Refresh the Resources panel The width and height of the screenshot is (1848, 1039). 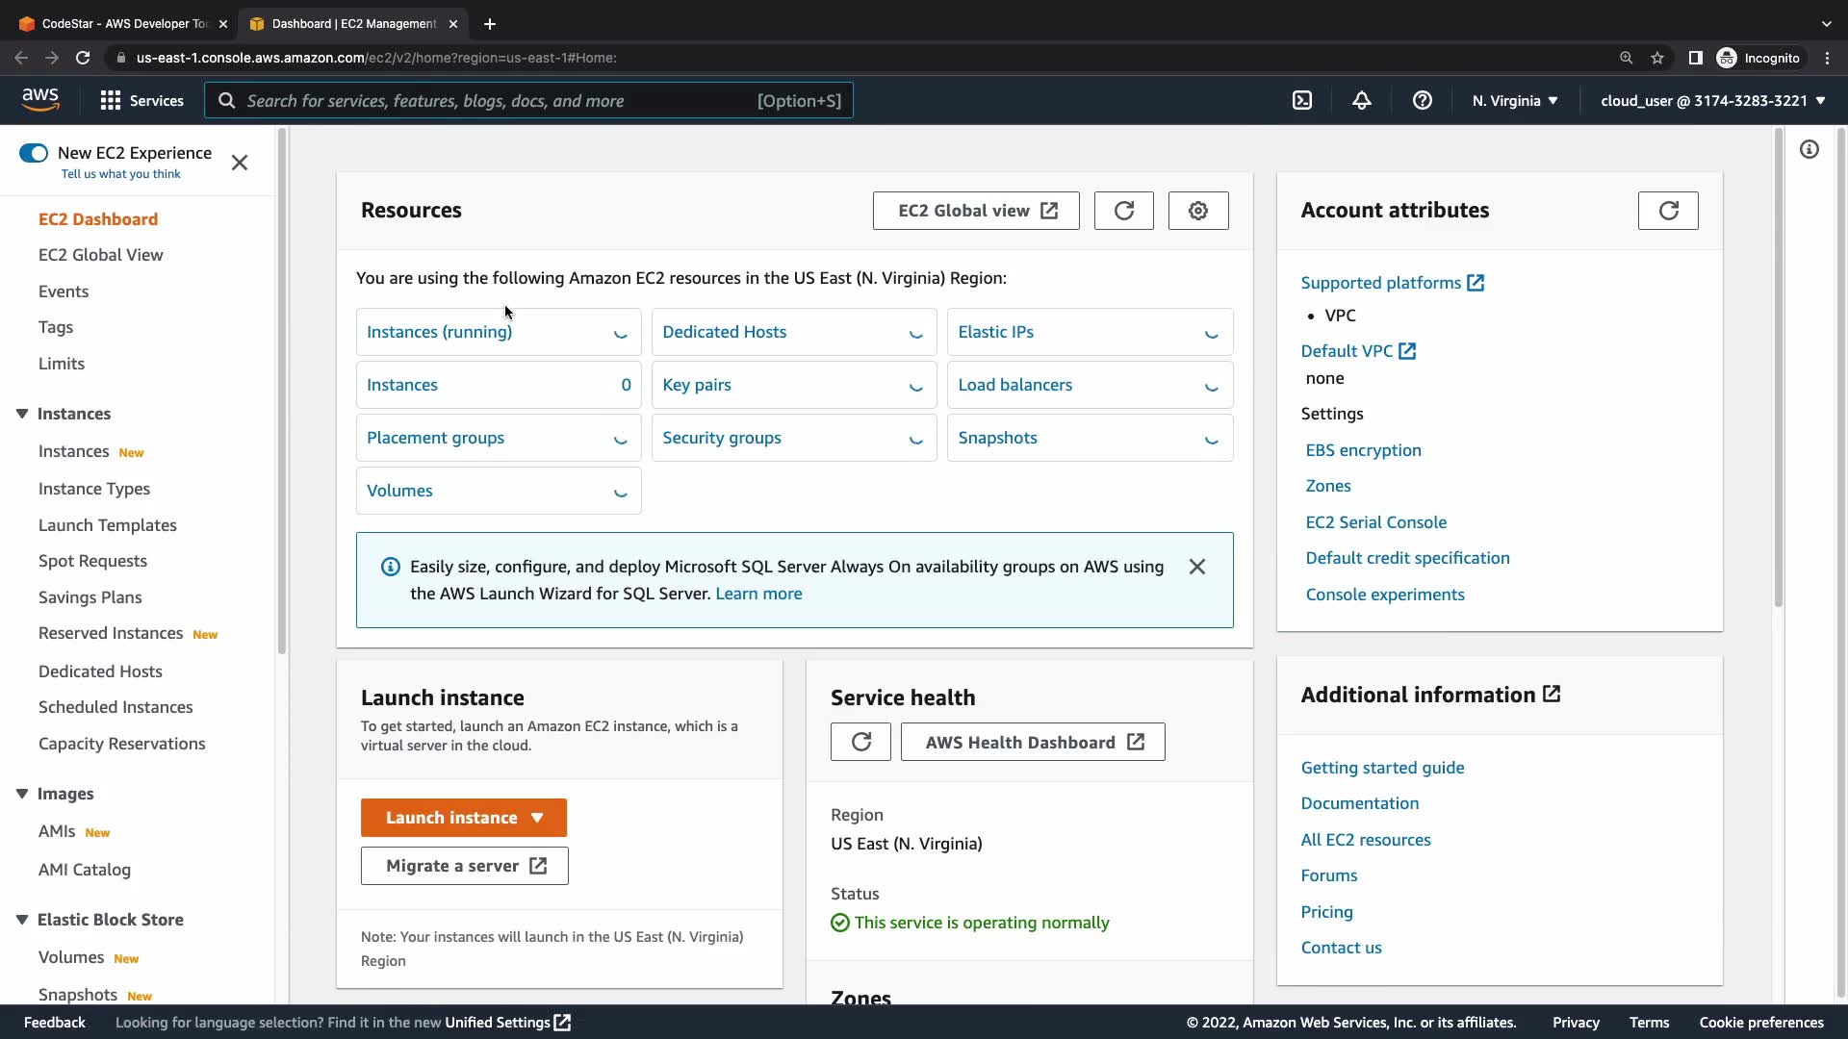tap(1123, 211)
